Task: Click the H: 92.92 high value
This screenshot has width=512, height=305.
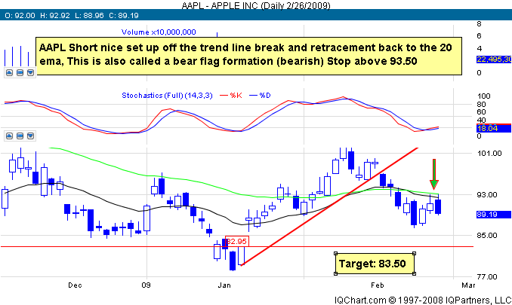Action: point(55,15)
